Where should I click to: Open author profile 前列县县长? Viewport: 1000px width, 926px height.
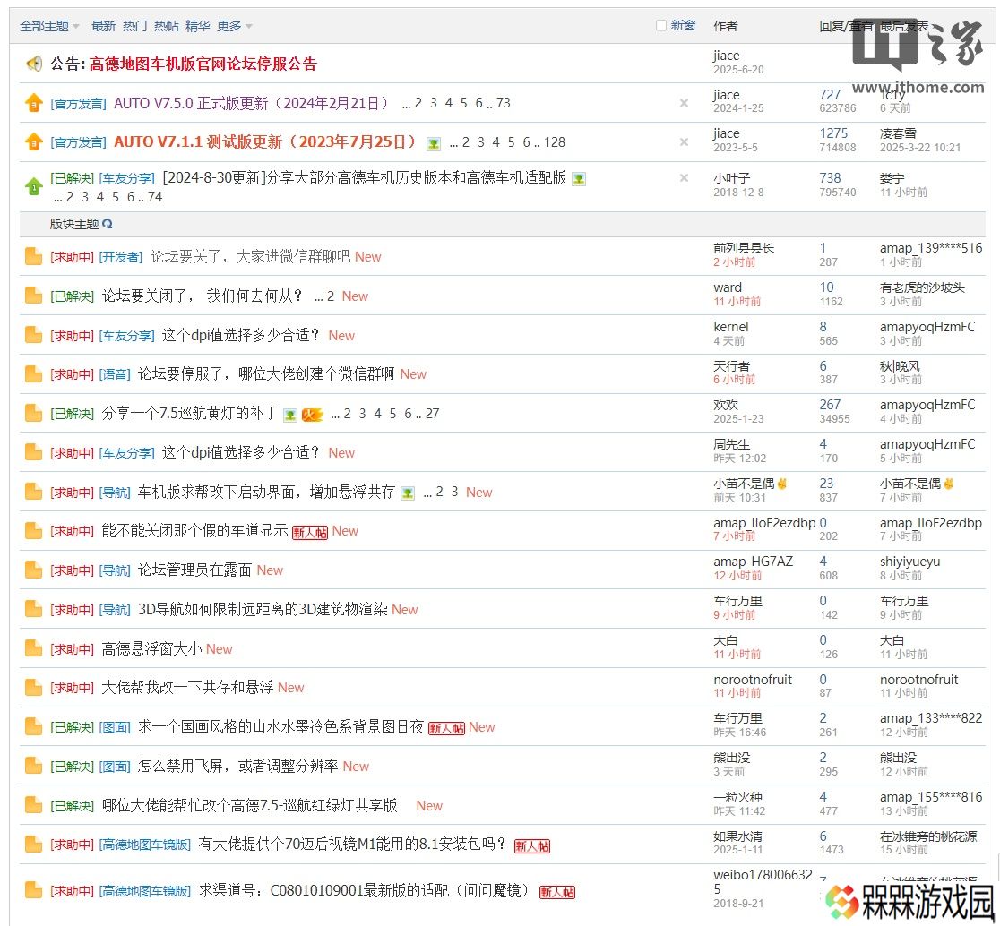pyautogui.click(x=744, y=248)
